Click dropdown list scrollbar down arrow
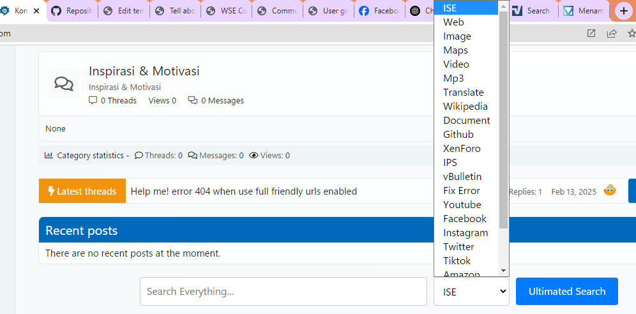Viewport: 636px width, 314px height. click(x=503, y=271)
